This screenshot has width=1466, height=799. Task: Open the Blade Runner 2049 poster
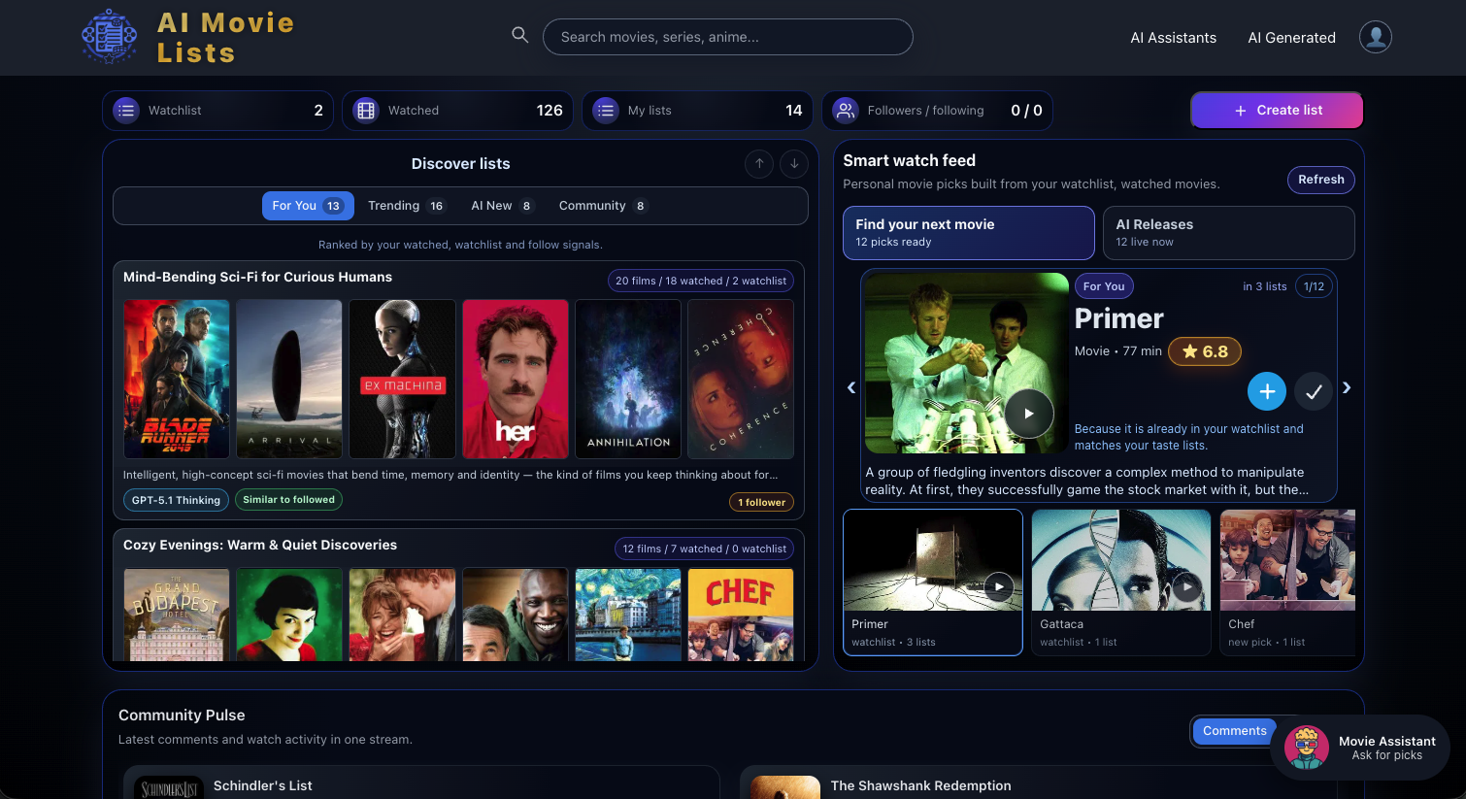coord(177,379)
